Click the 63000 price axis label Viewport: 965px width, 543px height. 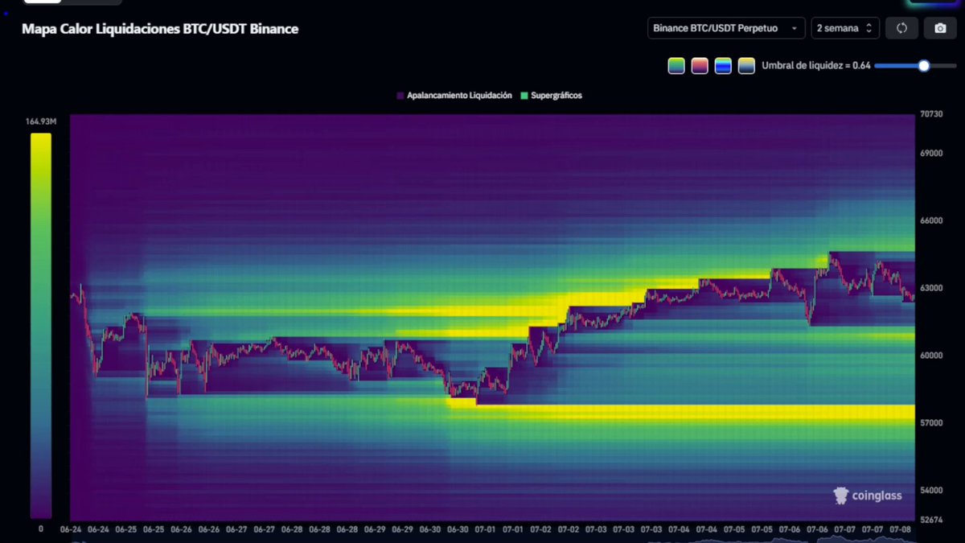(931, 288)
